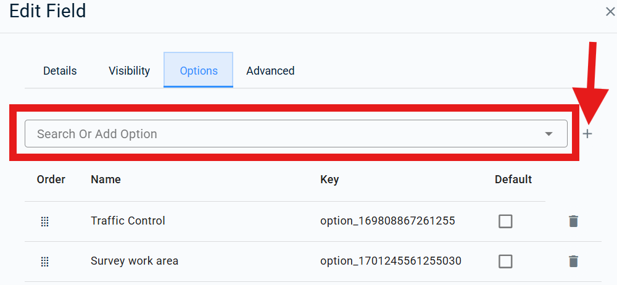The height and width of the screenshot is (285, 617).
Task: Switch to the Details tab
Action: [x=60, y=71]
